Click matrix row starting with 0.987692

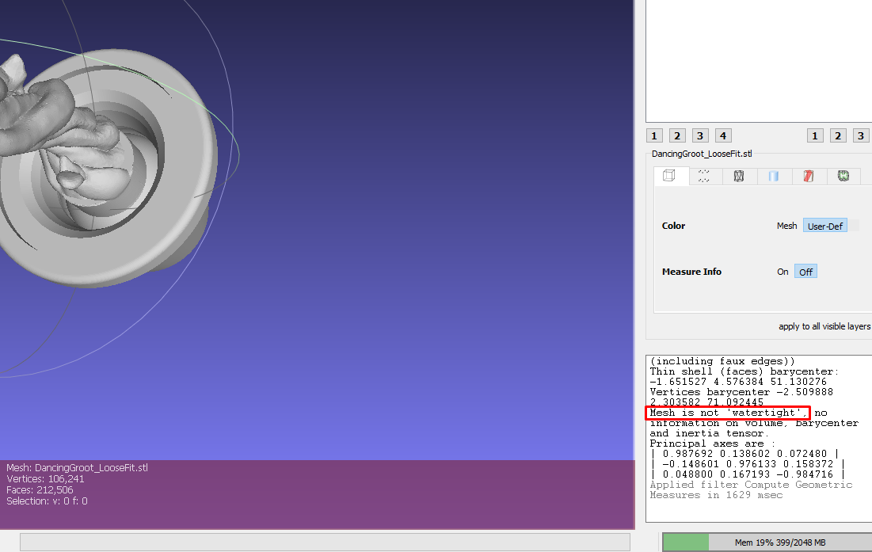(744, 454)
